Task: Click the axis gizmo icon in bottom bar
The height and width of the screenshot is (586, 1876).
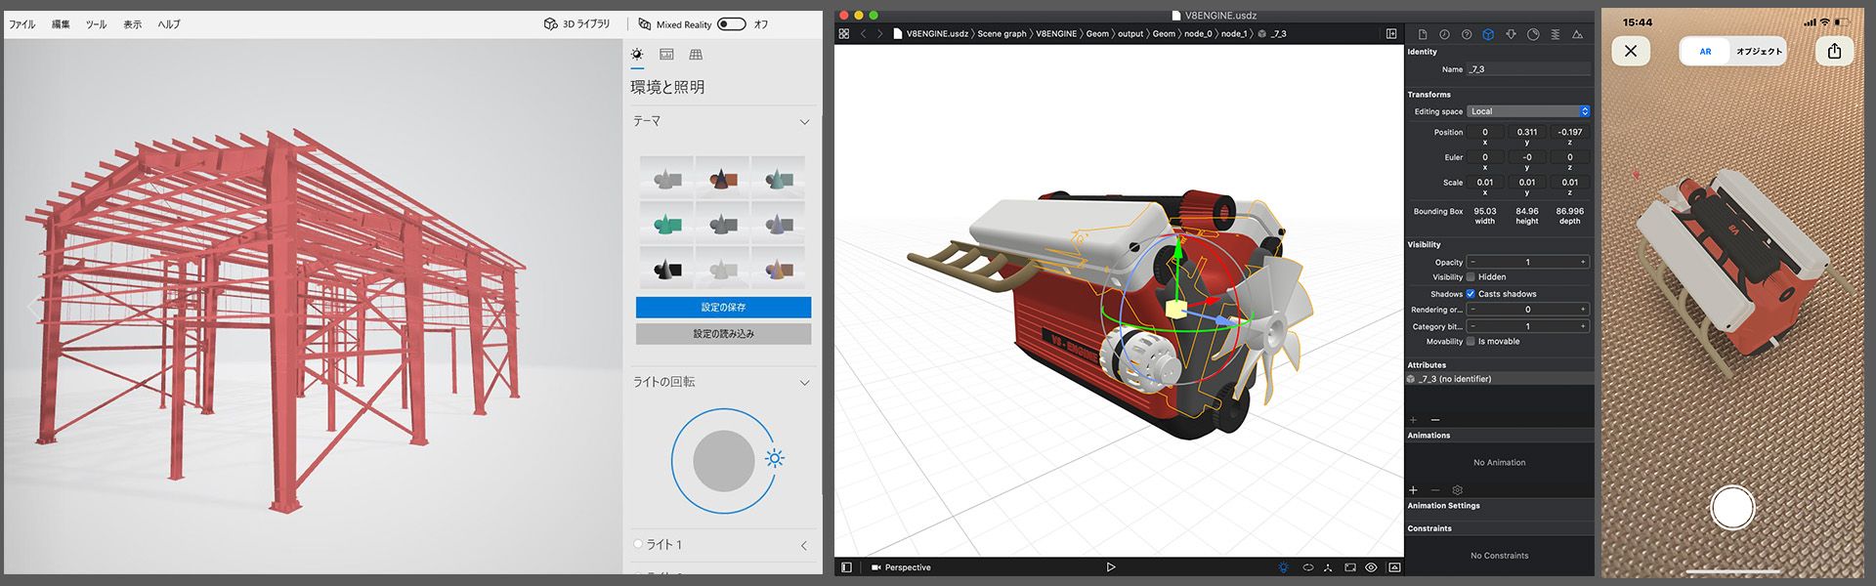Action: coord(1328,567)
